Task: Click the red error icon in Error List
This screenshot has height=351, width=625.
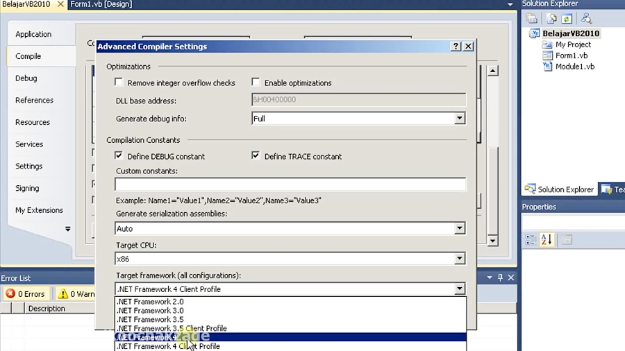Action: 10,293
